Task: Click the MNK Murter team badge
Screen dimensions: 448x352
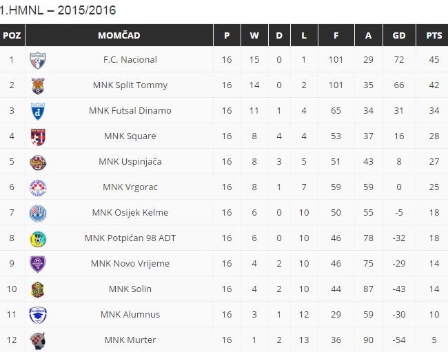Action: point(38,340)
